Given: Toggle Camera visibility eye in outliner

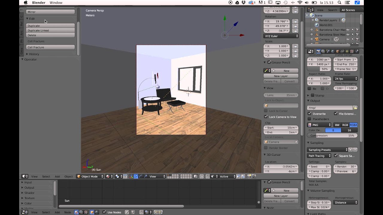Looking at the screenshot, I should [348, 39].
